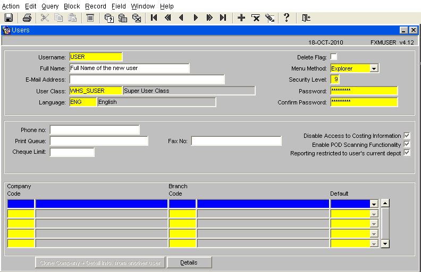Go to next block icon
The width and height of the screenshot is (421, 272).
click(209, 17)
